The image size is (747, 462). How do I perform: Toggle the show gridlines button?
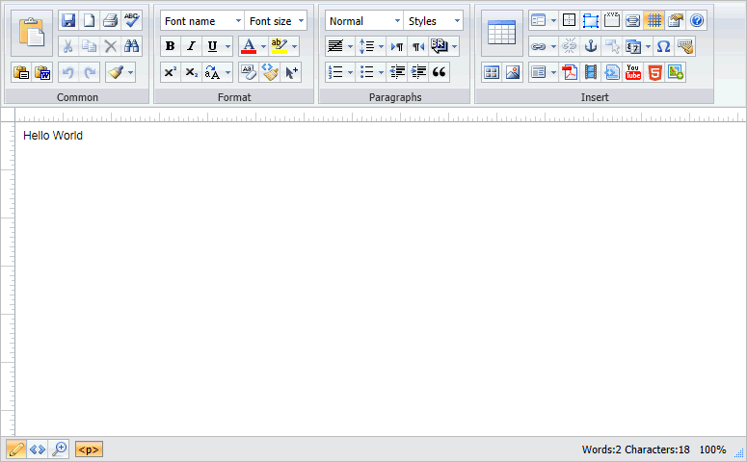(x=654, y=20)
